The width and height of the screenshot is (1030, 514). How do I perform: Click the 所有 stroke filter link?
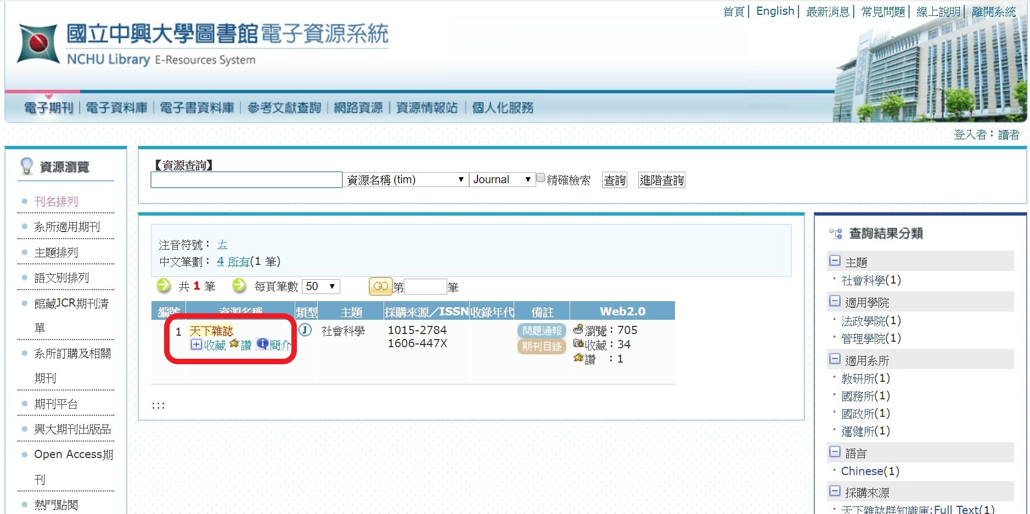point(239,262)
